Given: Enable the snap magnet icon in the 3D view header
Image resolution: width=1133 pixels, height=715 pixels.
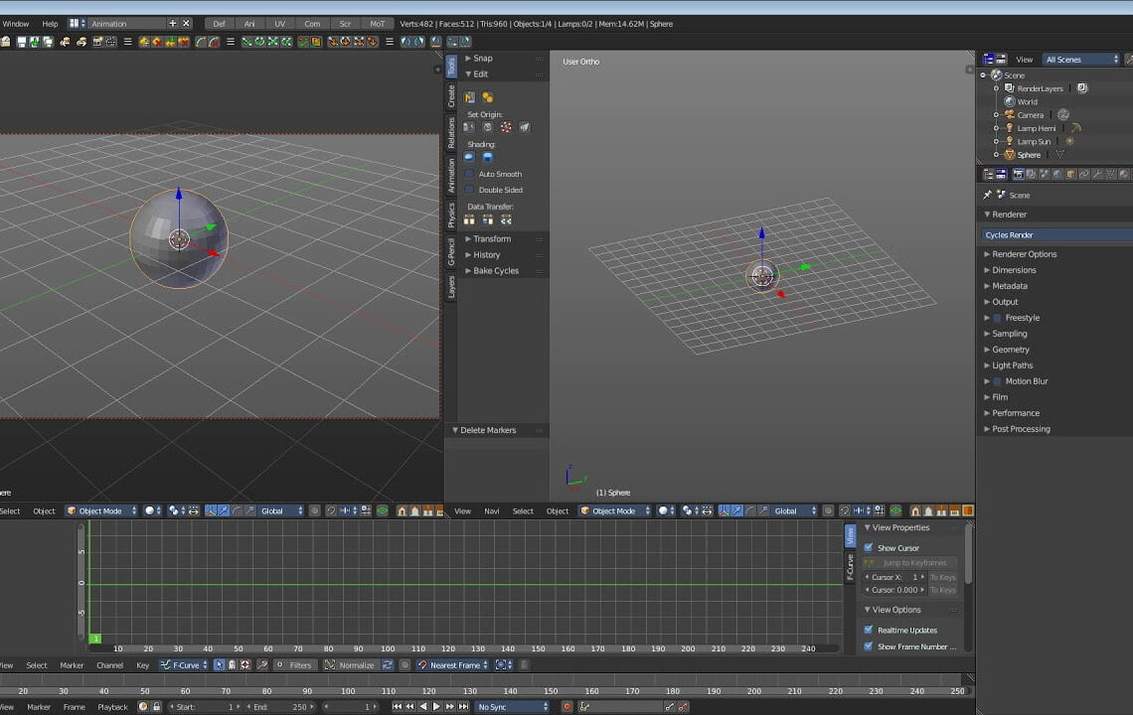Looking at the screenshot, I should click(x=330, y=510).
